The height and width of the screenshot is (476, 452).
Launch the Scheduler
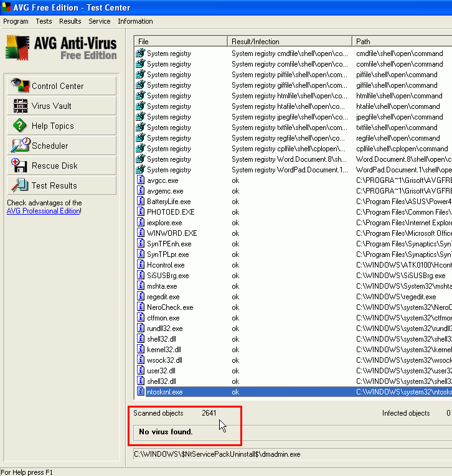(x=62, y=146)
